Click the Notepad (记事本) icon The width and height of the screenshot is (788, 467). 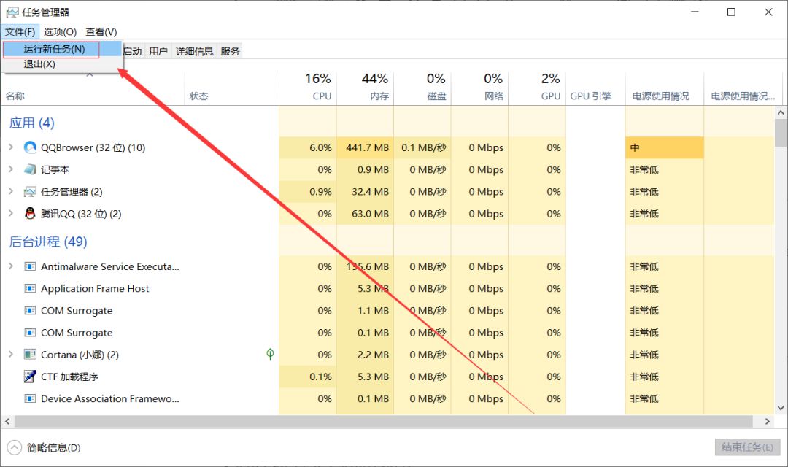[x=30, y=169]
